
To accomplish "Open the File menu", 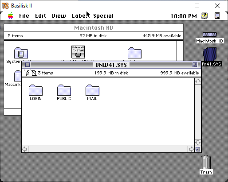I will pos(24,15).
